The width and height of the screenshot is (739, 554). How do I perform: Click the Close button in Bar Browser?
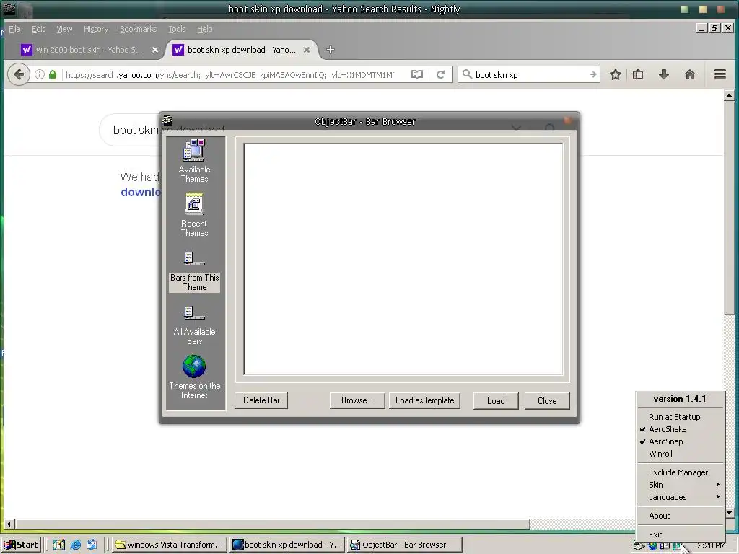pos(547,401)
